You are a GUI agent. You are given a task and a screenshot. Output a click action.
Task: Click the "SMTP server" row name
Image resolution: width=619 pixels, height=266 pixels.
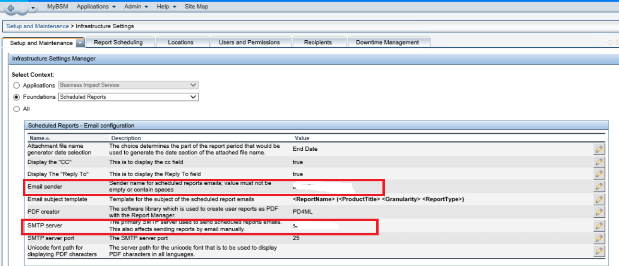pyautogui.click(x=45, y=225)
